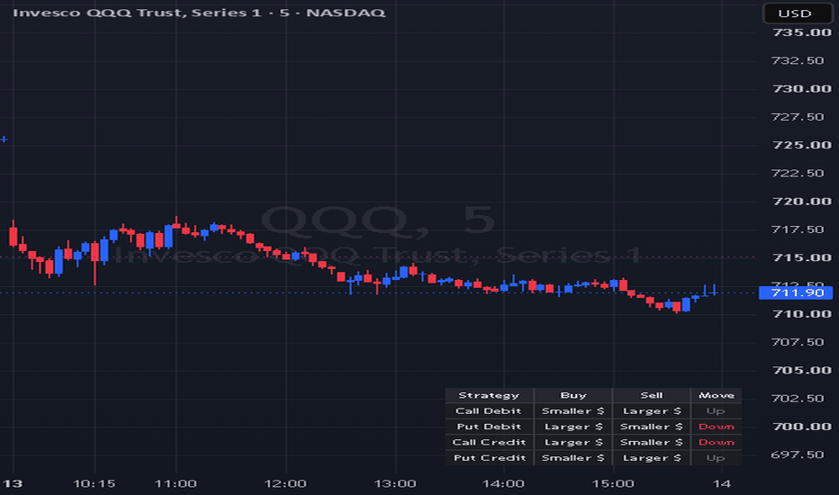Click the Buy cell in Put Debit row

(x=573, y=427)
